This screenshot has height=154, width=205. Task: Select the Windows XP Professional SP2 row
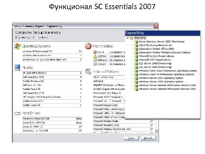[52, 52]
